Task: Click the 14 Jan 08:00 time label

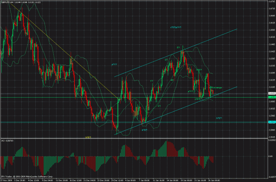Action: (172, 180)
